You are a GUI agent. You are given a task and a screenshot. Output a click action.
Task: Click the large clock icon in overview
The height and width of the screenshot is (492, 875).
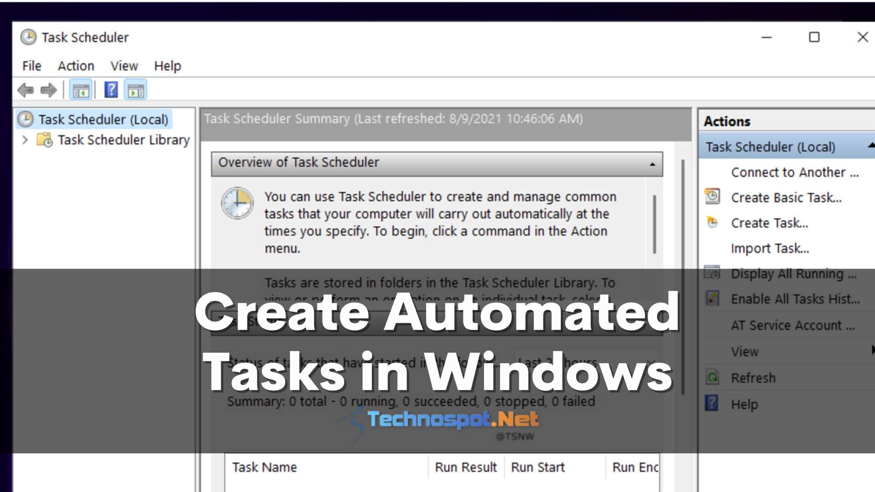[x=237, y=203]
